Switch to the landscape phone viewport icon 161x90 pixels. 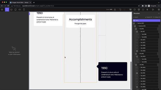tap(20, 9)
